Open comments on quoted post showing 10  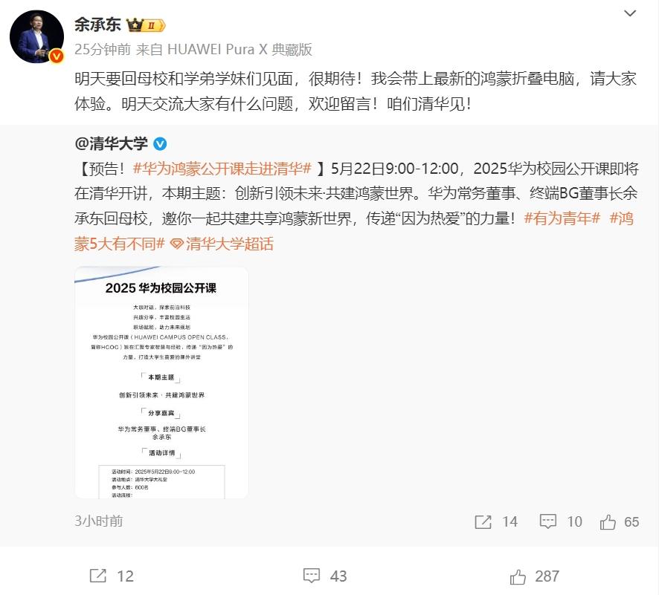point(561,521)
